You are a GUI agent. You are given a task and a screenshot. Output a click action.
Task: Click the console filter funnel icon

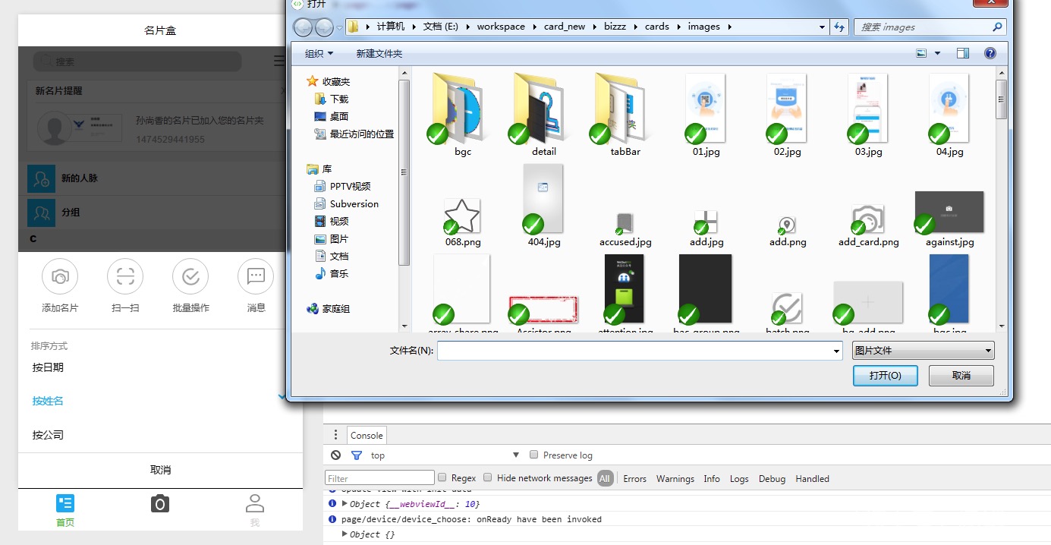point(357,455)
